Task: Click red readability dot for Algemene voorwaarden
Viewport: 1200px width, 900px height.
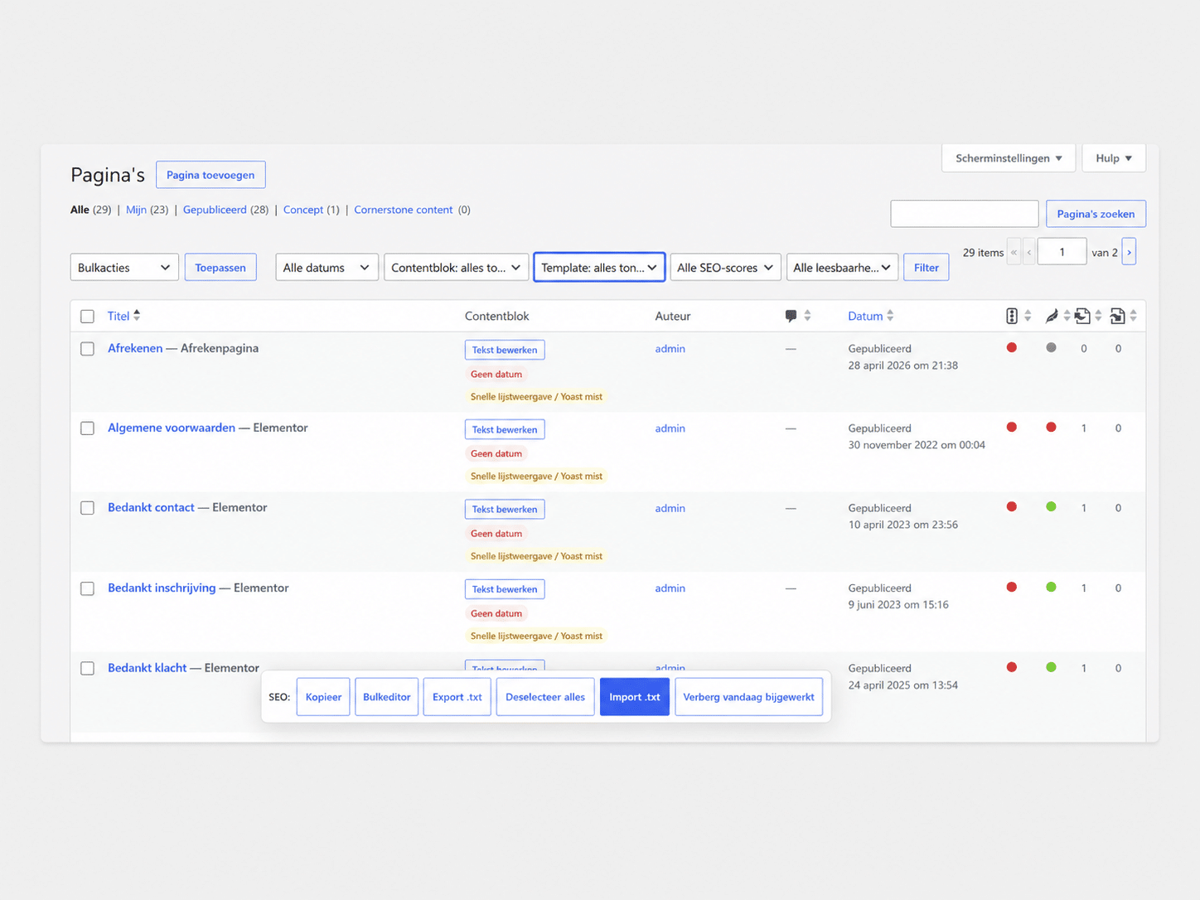Action: pyautogui.click(x=1051, y=428)
